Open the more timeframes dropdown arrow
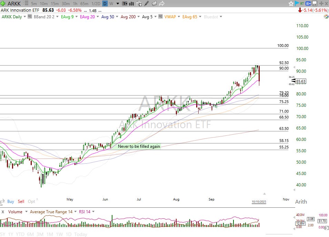329x237 pixels. [118, 4]
